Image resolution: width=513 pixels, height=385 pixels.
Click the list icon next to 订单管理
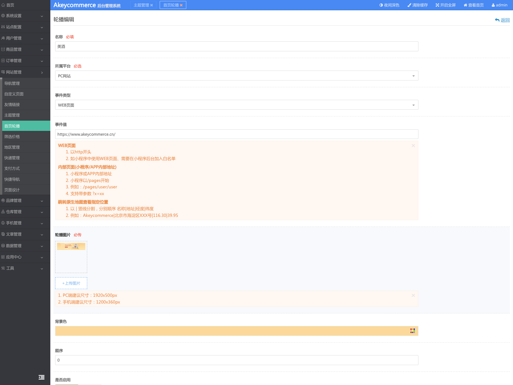3,61
